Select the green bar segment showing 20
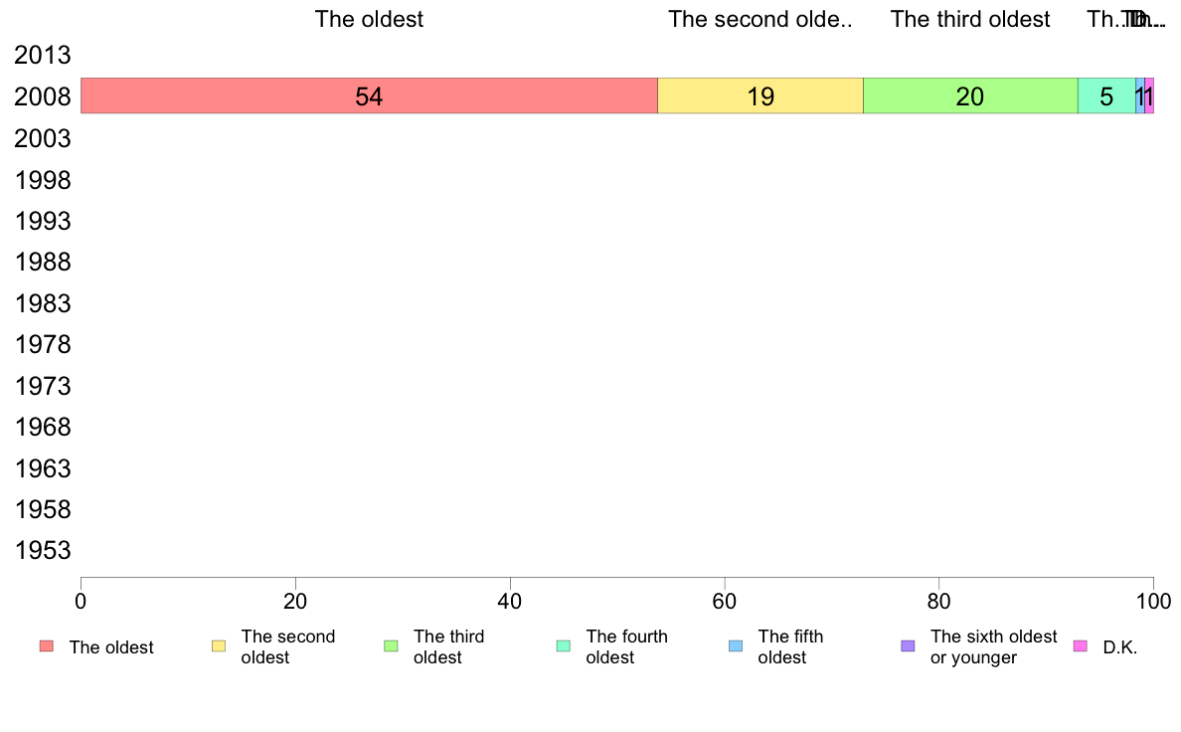 [970, 95]
